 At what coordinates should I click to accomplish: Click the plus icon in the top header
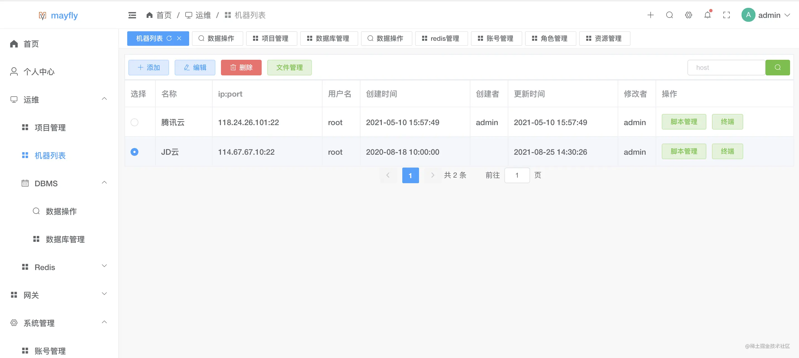[x=650, y=15]
